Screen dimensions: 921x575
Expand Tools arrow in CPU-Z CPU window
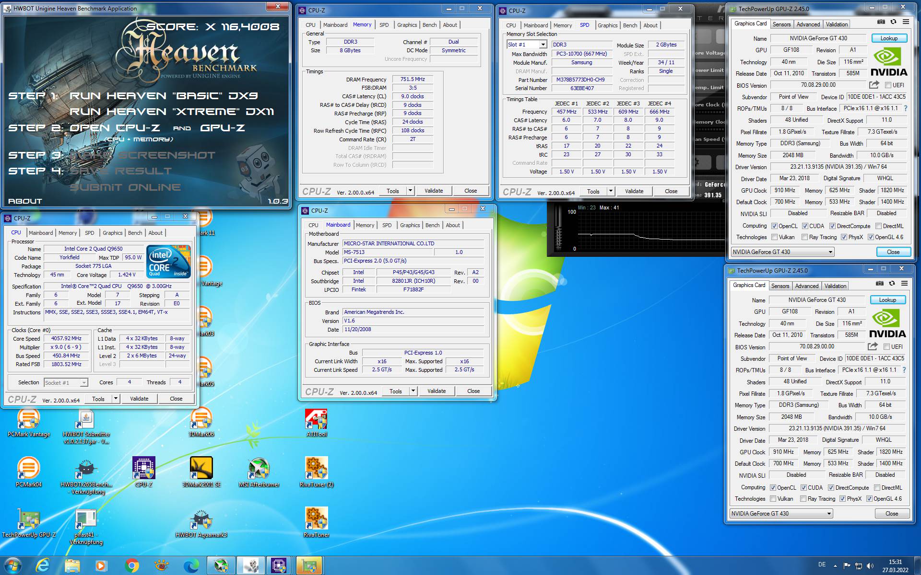[x=116, y=399]
